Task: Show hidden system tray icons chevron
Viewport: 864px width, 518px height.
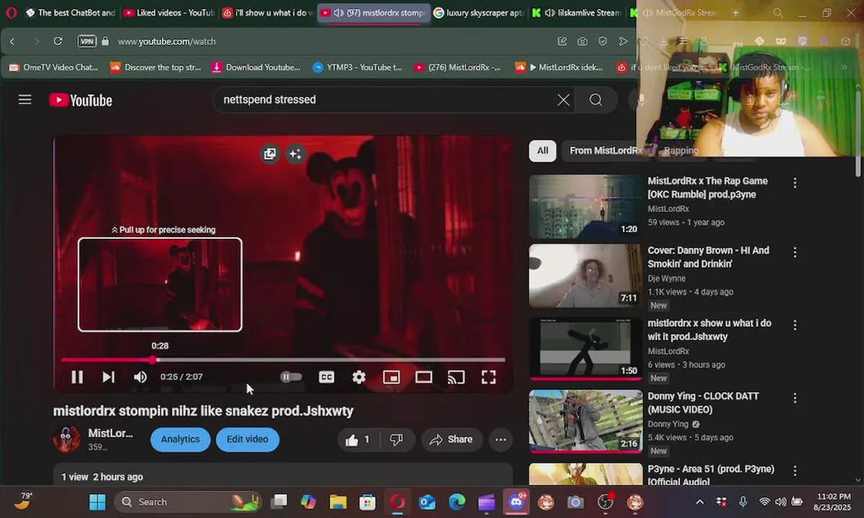Action: pos(699,502)
